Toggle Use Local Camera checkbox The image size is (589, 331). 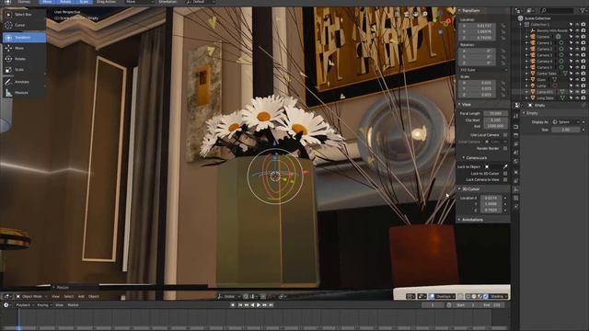click(505, 135)
